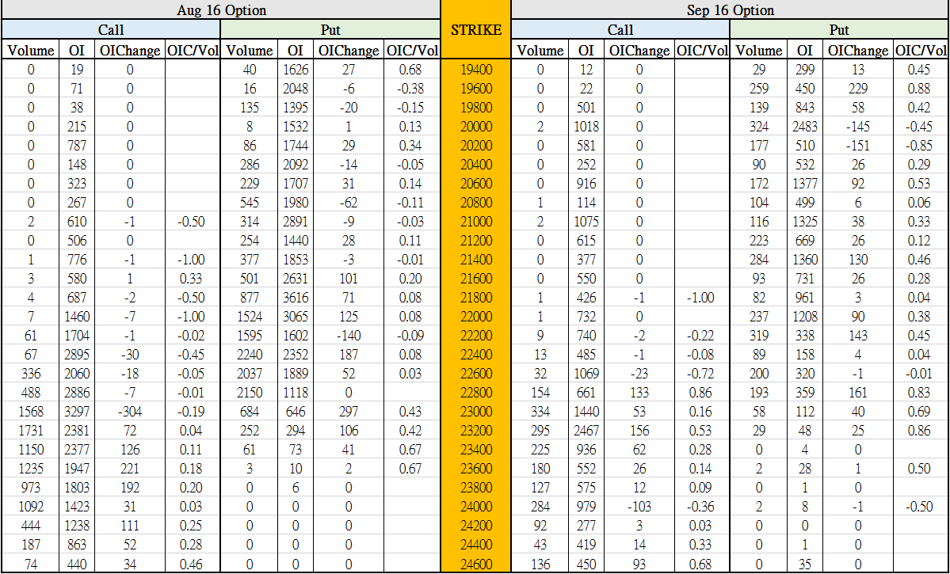This screenshot has height=574, width=950.
Task: Click the 19400 strike price cell
Action: (x=475, y=70)
